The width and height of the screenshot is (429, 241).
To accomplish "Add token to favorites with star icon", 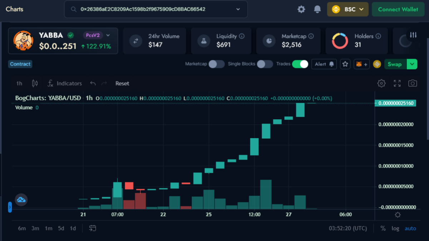I will click(x=345, y=64).
